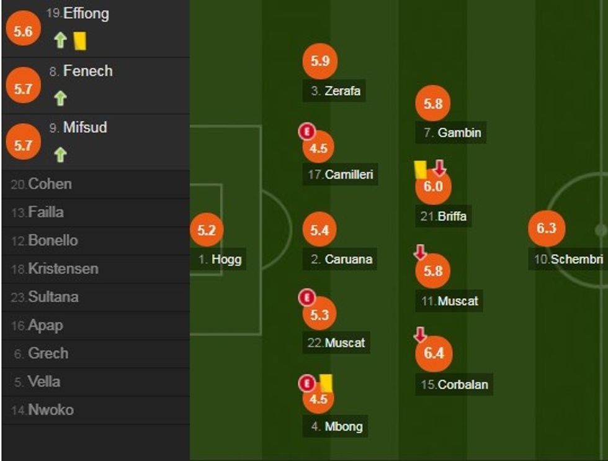Select Kristensen in the substitutes list

click(63, 269)
